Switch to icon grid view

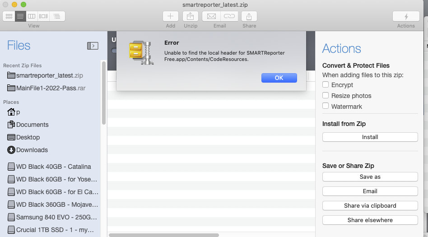point(9,16)
